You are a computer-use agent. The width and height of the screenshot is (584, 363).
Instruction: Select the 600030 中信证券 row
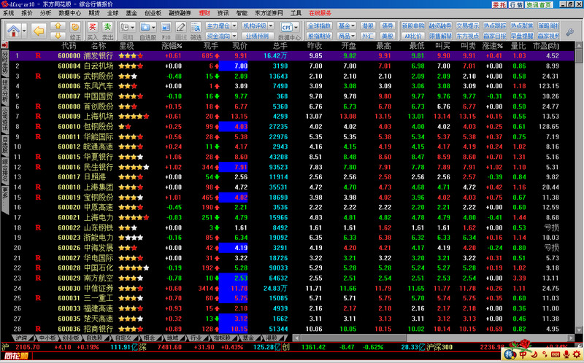click(291, 288)
